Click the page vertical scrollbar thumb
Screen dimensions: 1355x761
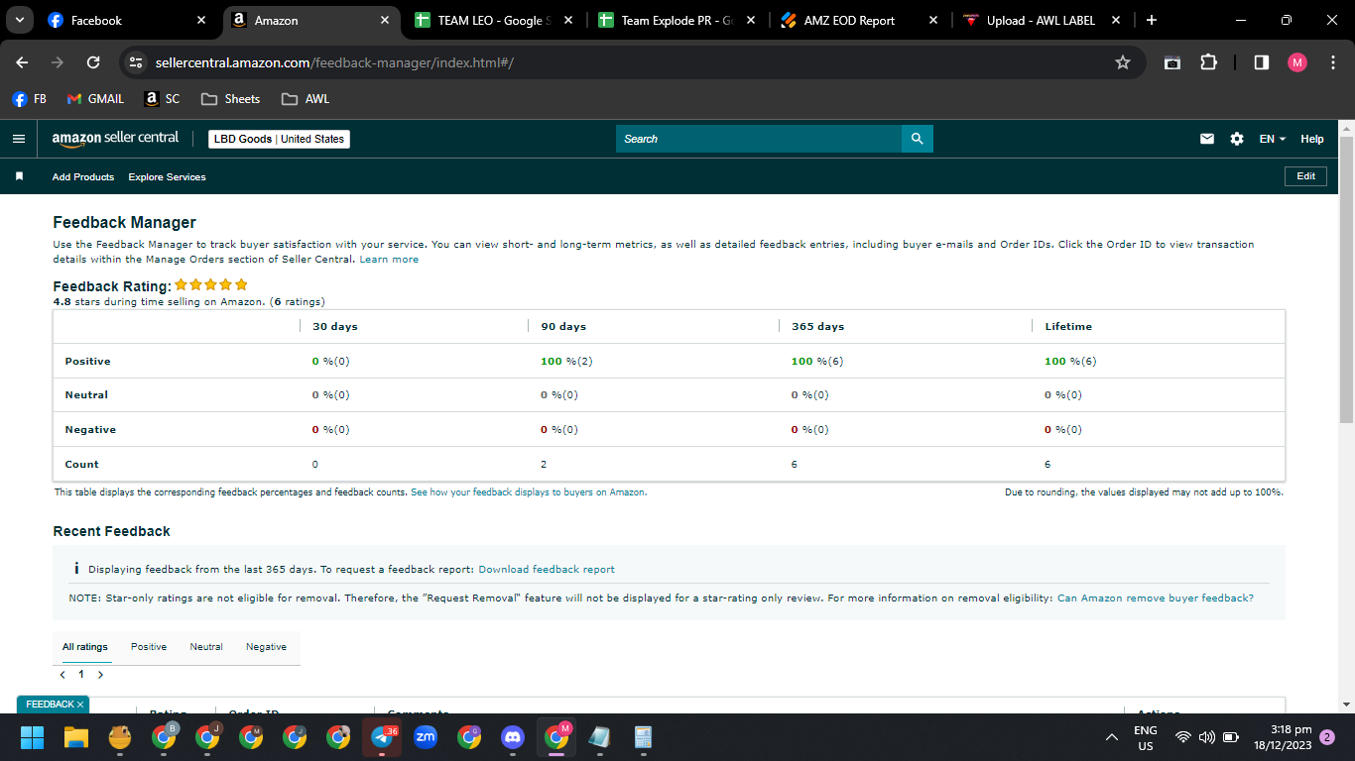click(x=1346, y=279)
